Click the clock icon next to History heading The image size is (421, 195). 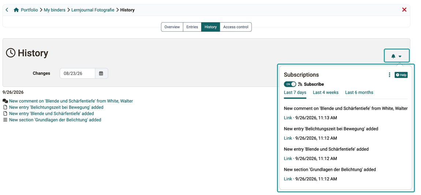(11, 53)
